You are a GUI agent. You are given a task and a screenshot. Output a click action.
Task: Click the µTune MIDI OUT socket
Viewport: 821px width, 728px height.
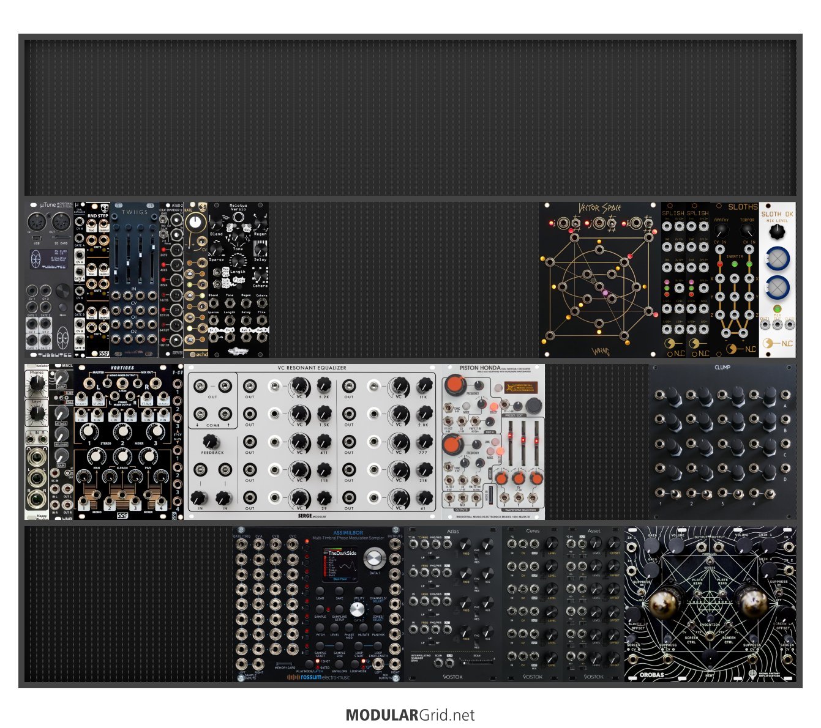[x=61, y=221]
